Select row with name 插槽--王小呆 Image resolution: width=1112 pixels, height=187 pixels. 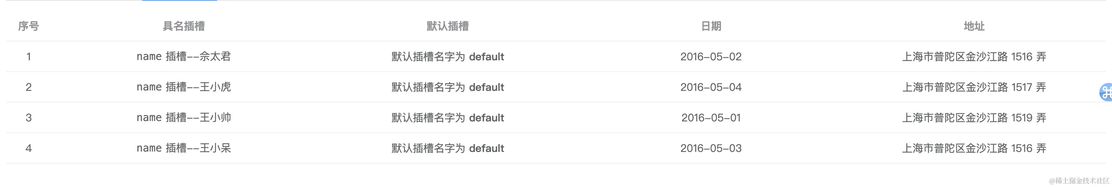click(183, 148)
